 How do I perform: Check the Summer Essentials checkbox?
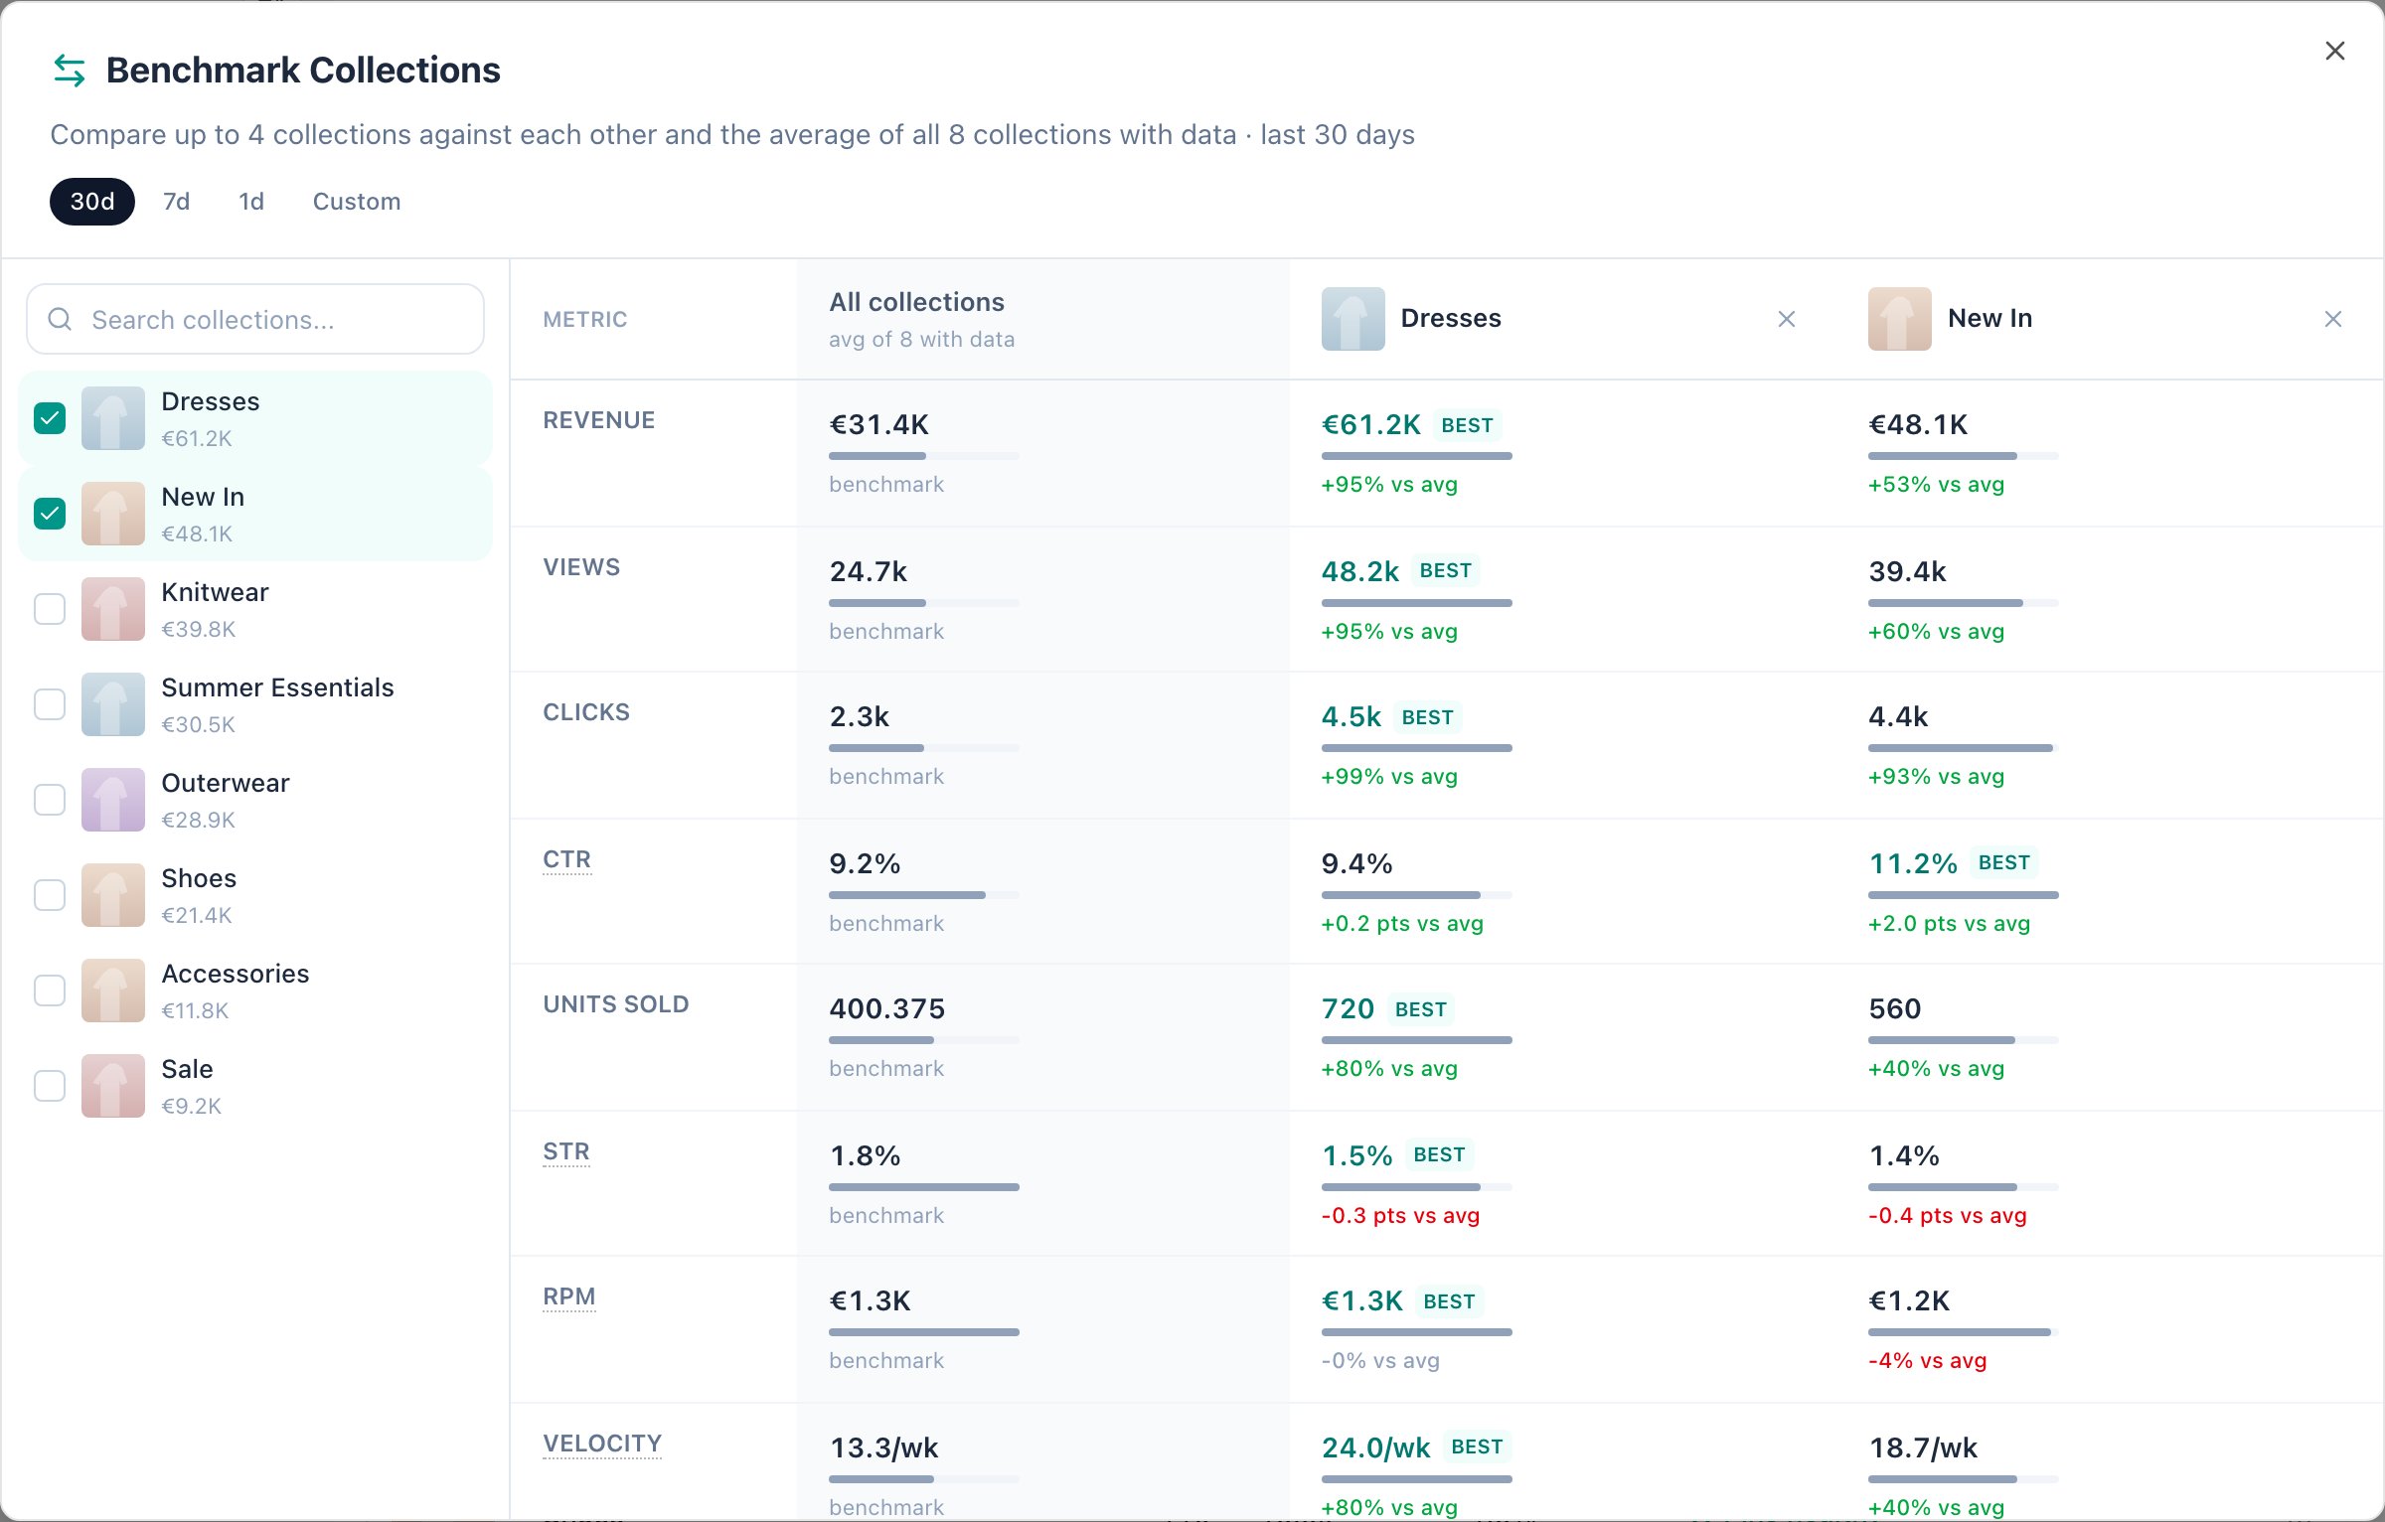click(50, 704)
